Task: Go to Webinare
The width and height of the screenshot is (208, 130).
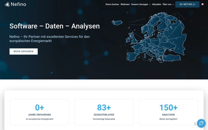Action: tap(125, 4)
